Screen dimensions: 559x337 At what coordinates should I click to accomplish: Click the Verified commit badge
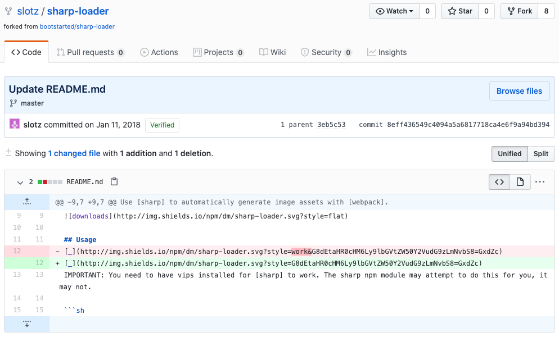point(162,125)
